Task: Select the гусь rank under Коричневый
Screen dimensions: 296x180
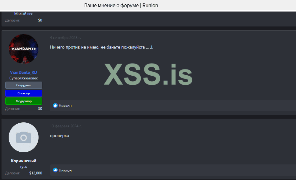Action: click(24, 167)
